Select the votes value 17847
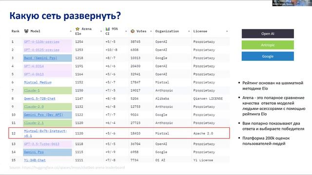Viewport: 312px width, 175px height. (136, 82)
